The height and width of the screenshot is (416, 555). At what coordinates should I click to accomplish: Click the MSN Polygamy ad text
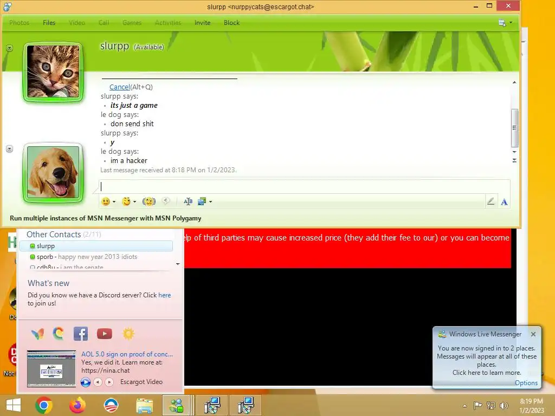(106, 218)
